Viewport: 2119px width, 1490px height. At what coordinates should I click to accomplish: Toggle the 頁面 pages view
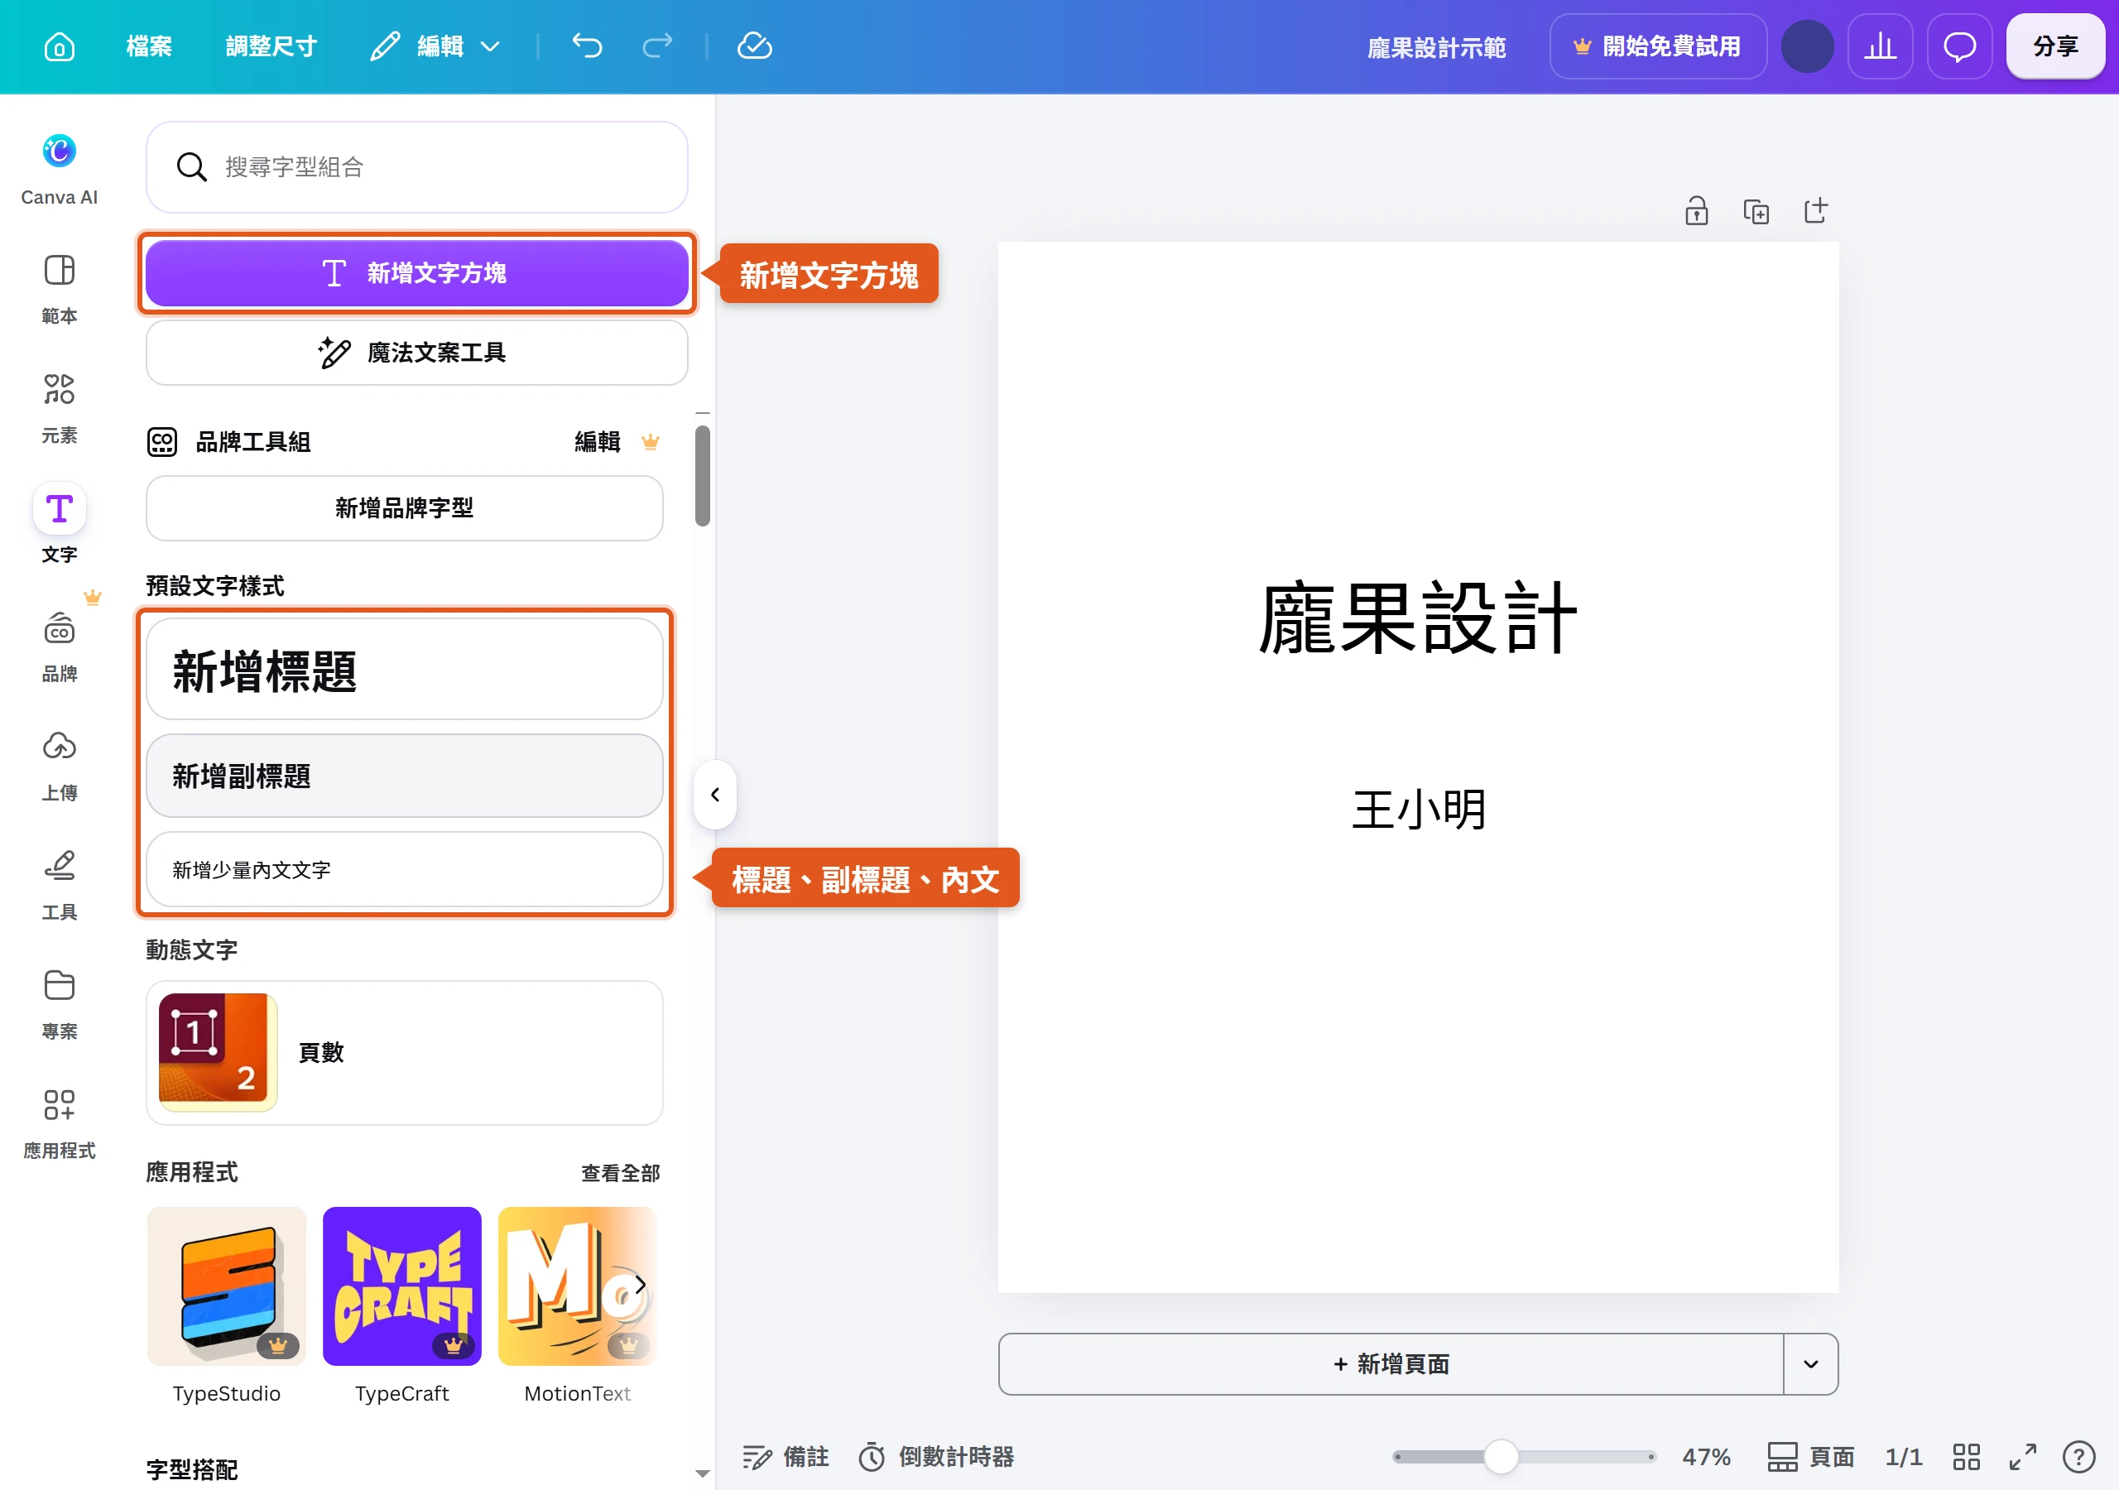pos(1809,1457)
